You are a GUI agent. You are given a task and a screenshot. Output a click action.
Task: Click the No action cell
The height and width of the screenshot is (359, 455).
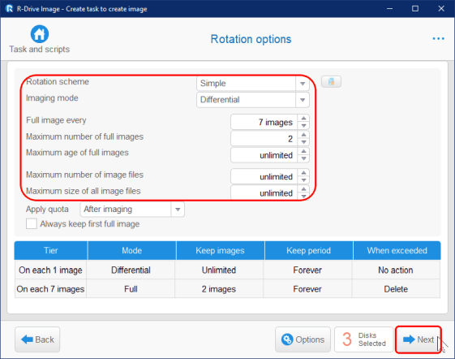(396, 270)
